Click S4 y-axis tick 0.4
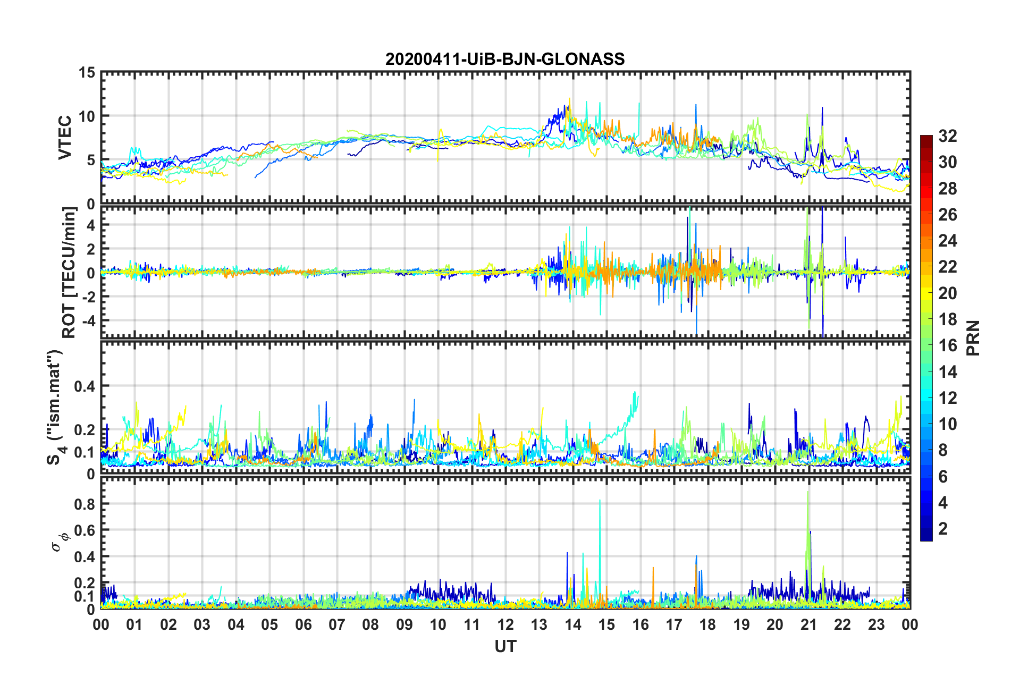1011x676 pixels. (x=85, y=386)
